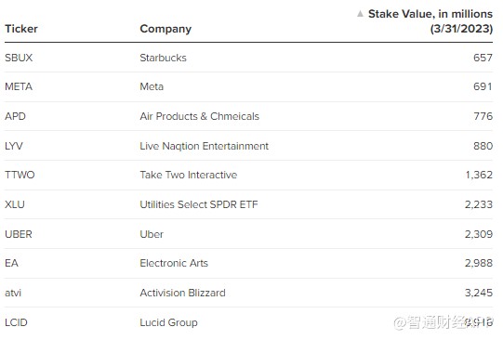Select the TTWO ticker cell
This screenshot has width=503, height=340.
coord(20,175)
